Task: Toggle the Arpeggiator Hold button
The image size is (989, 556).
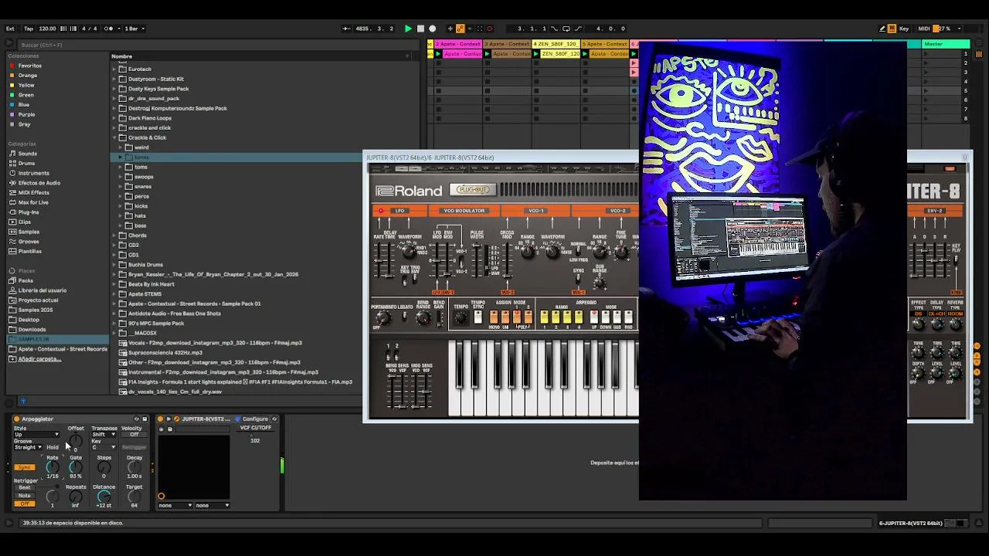Action: click(53, 448)
